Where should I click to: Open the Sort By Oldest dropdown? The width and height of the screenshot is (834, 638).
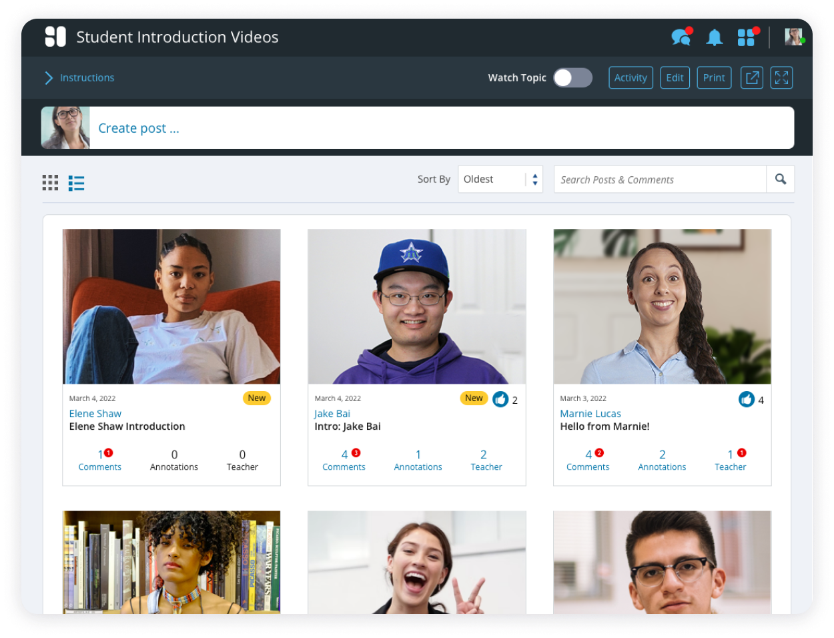[x=500, y=180]
